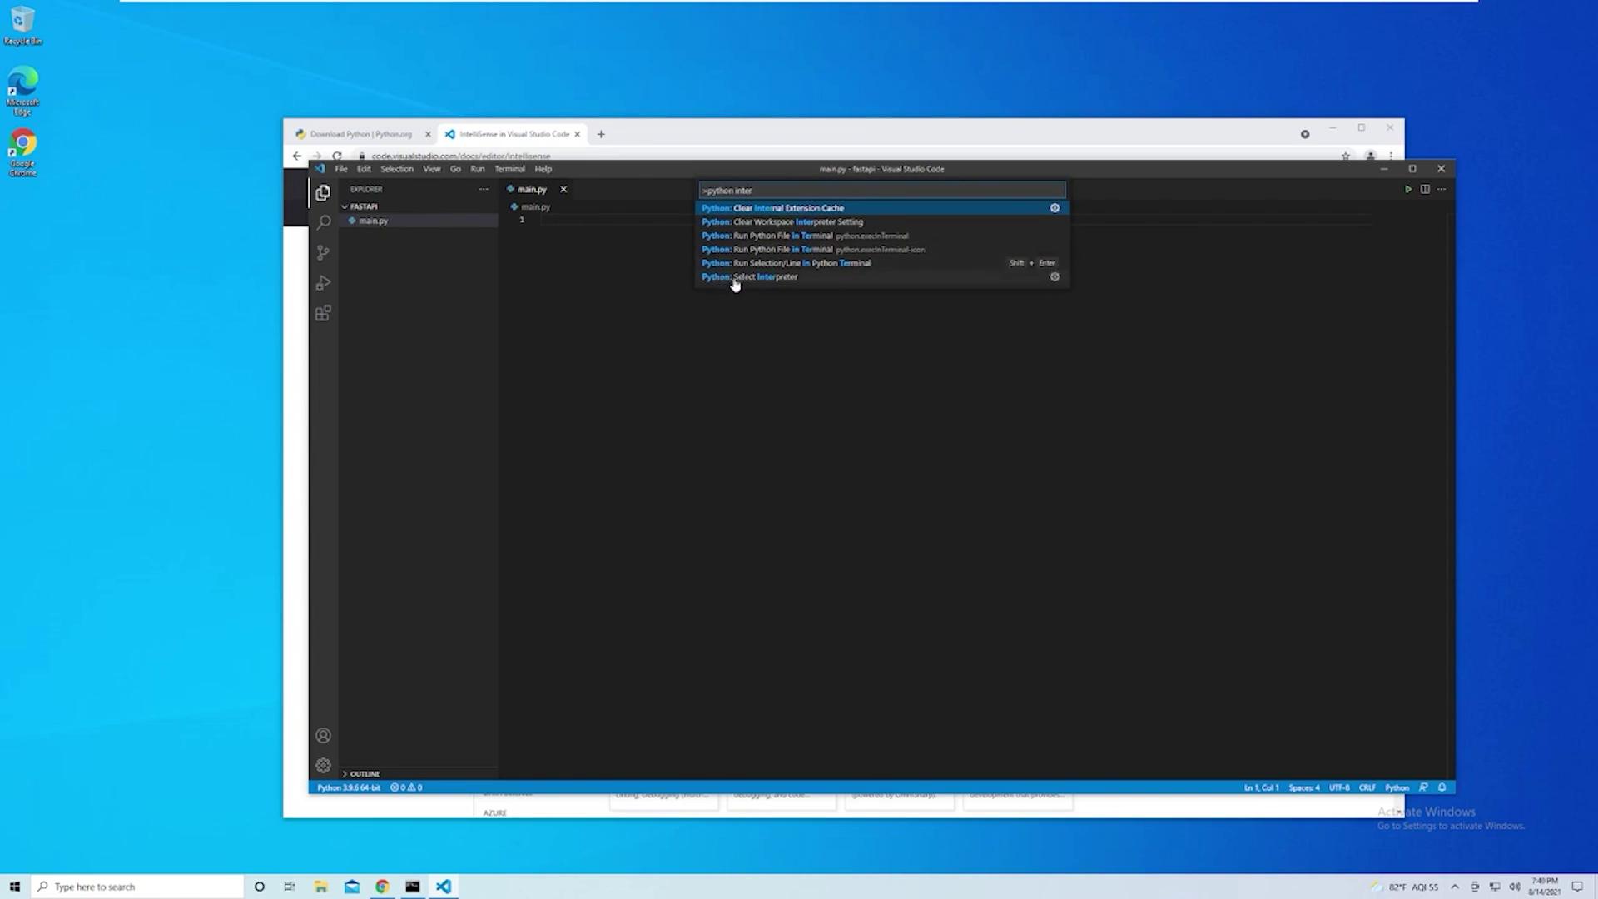Click the command palette input field
The width and height of the screenshot is (1598, 899).
pyautogui.click(x=881, y=191)
